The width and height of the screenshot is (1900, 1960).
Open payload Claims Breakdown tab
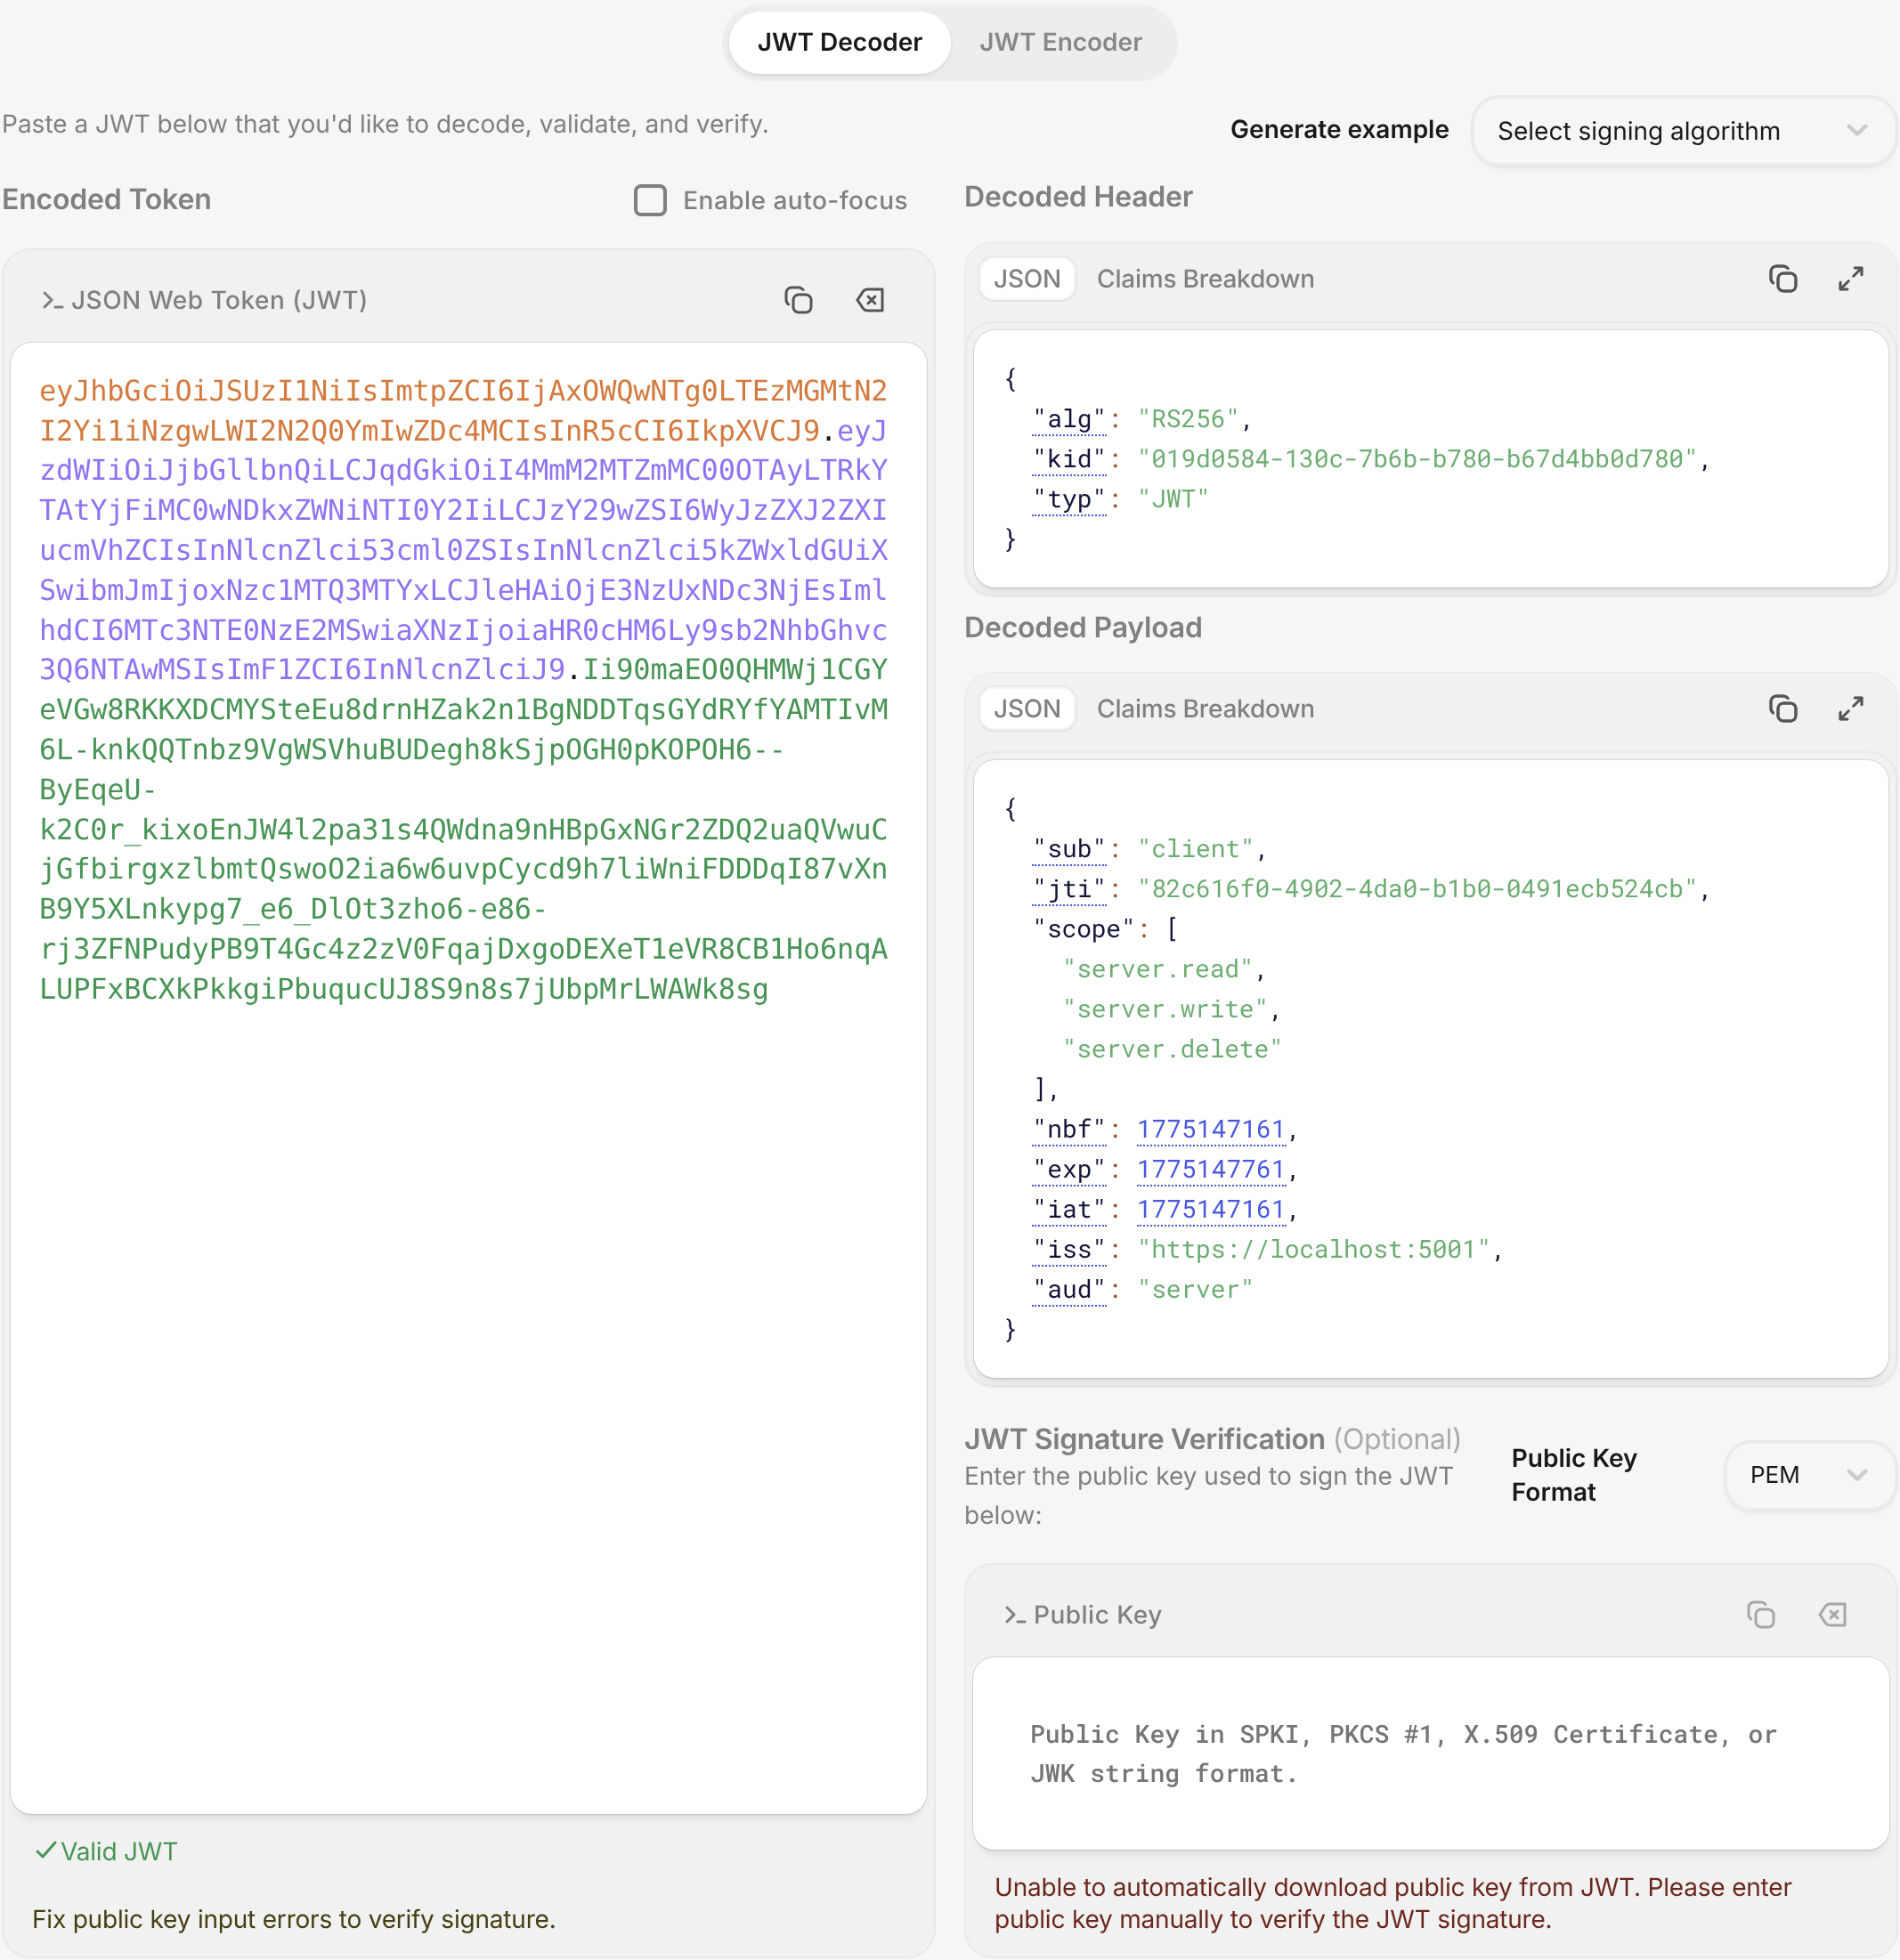tap(1205, 709)
